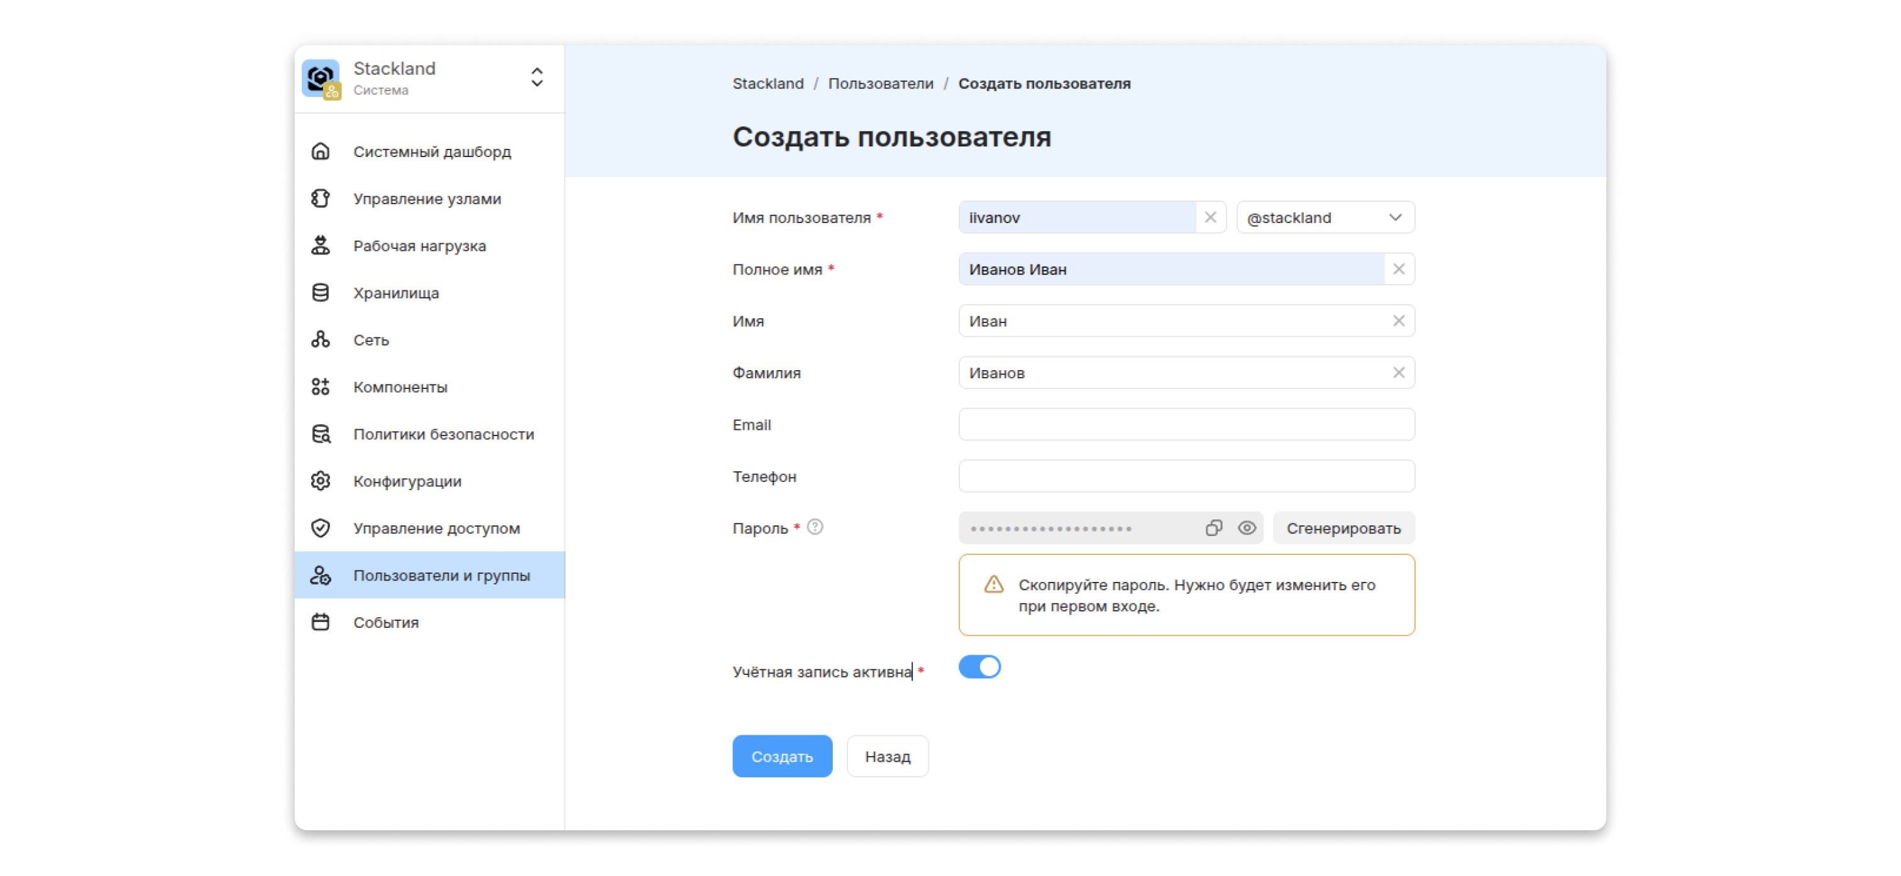Click the calendar icon next to События
Screen dimensions: 1901x876
(x=320, y=622)
